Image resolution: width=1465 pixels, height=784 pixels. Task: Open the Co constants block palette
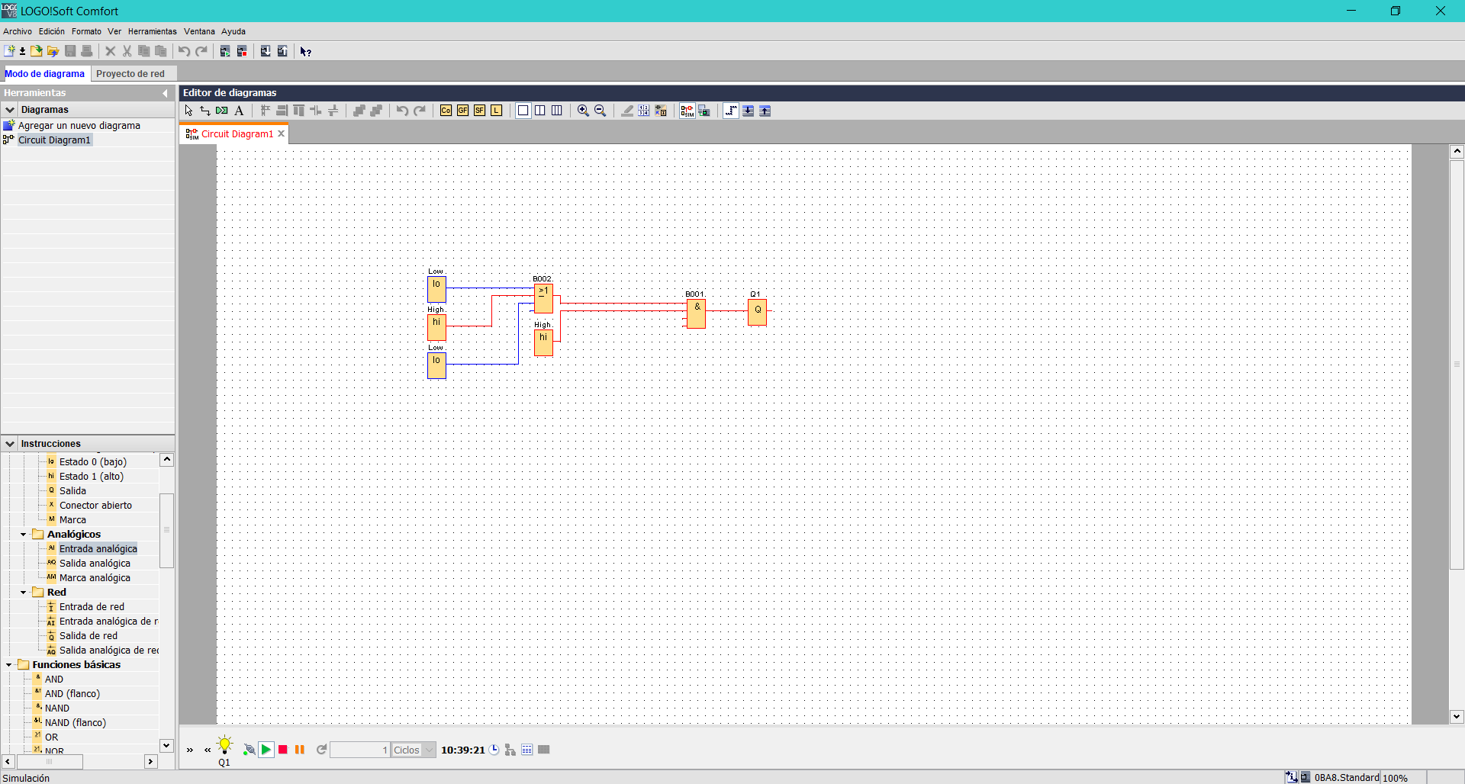click(446, 111)
